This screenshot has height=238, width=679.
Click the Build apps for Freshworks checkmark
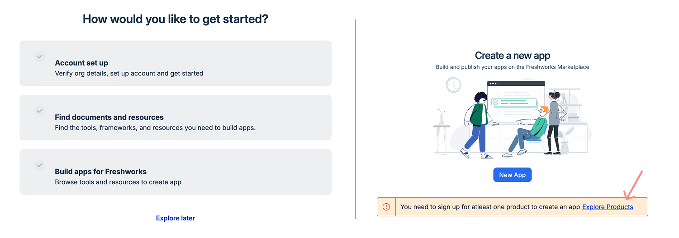[40, 165]
